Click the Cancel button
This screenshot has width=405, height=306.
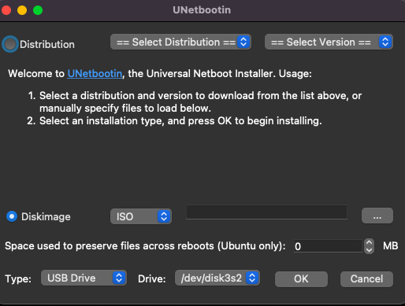pyautogui.click(x=366, y=279)
